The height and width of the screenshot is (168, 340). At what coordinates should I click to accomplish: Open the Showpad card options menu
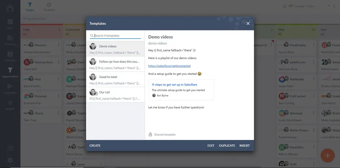(314, 113)
